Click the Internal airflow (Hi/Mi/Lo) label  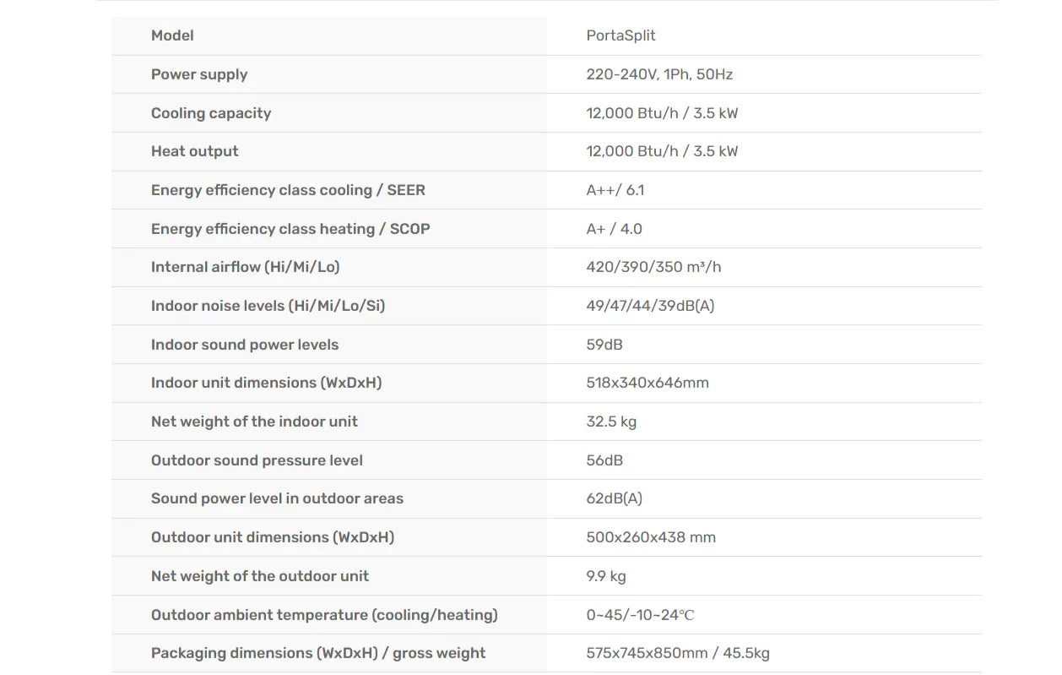tap(245, 267)
